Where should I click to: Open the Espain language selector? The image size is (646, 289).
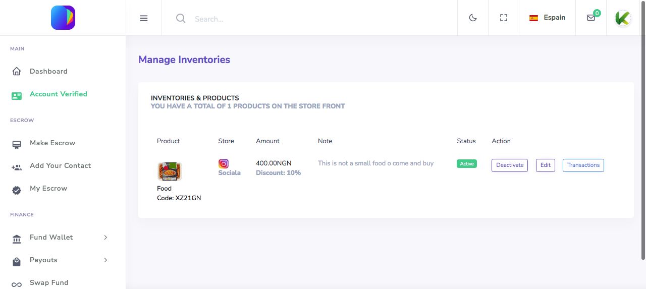[547, 18]
